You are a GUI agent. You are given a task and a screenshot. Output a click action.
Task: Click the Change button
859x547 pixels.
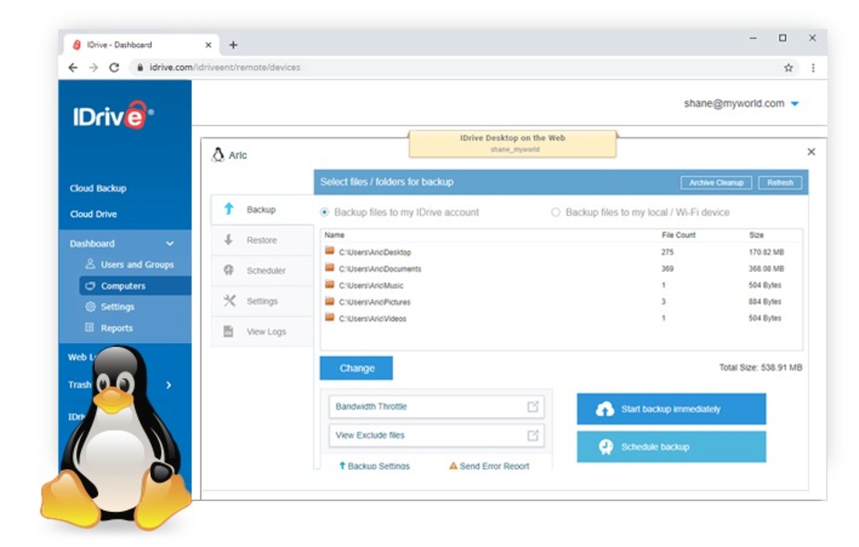pos(356,368)
